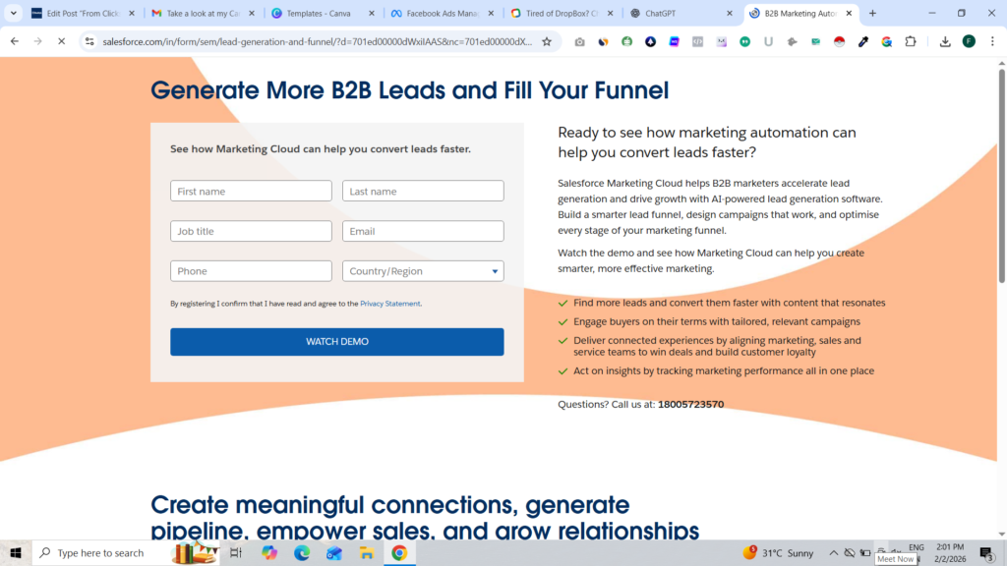
Task: Open the browser downloads icon
Action: click(944, 41)
